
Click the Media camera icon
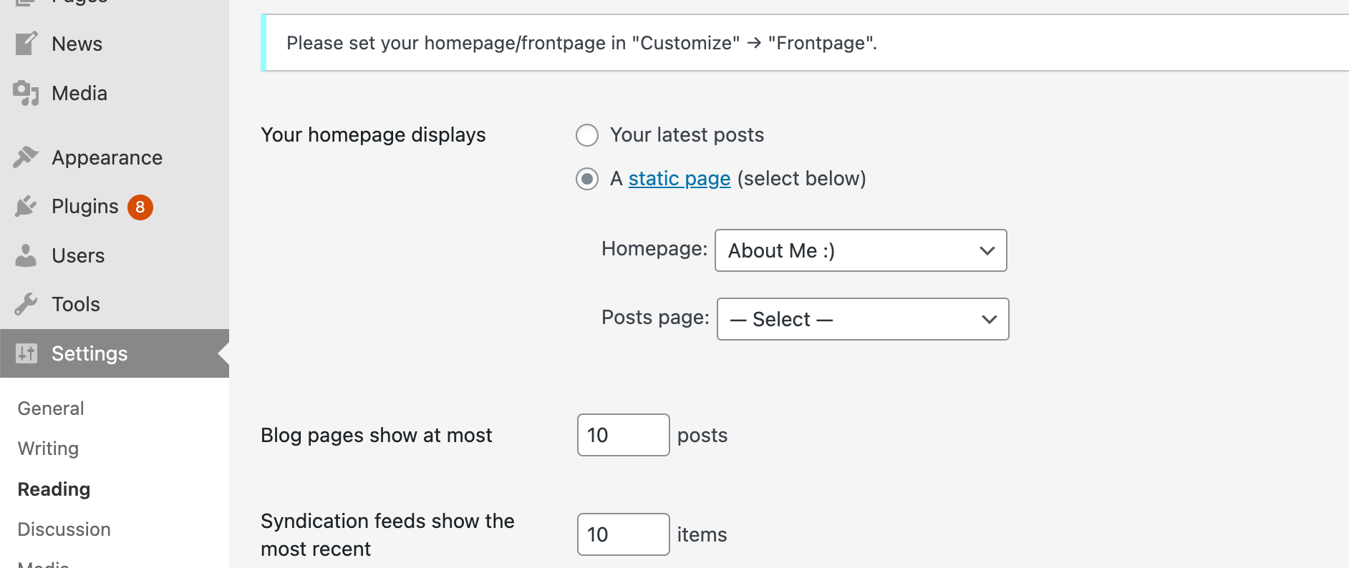click(x=26, y=93)
